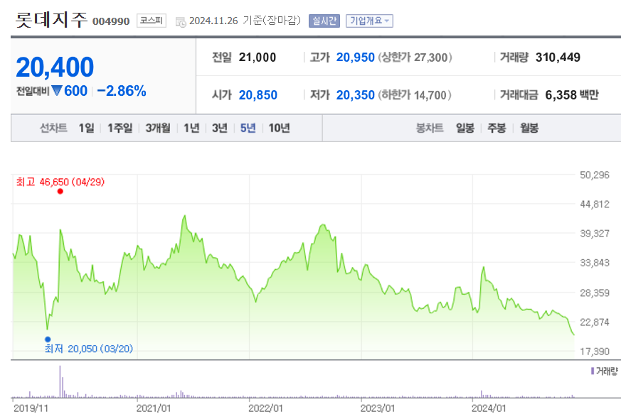This screenshot has height=419, width=621.
Task: Select the 5년 line chart tab
Action: tap(248, 128)
